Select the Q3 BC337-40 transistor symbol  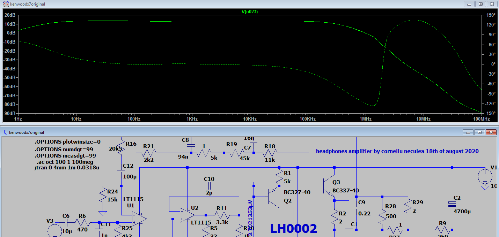(330, 186)
